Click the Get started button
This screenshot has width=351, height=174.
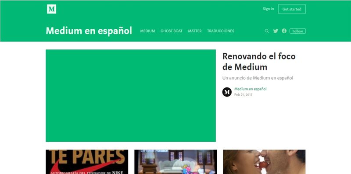click(x=292, y=9)
